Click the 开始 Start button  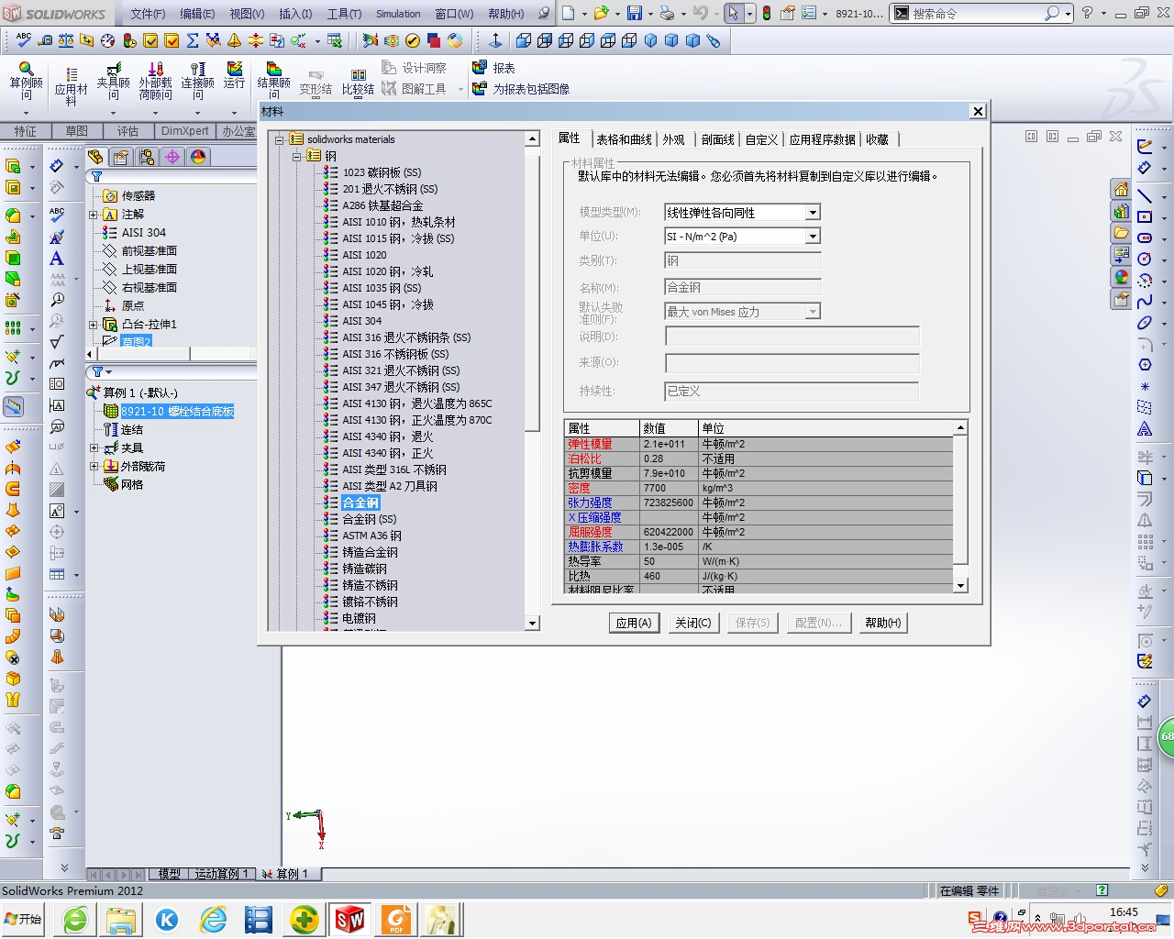24,920
